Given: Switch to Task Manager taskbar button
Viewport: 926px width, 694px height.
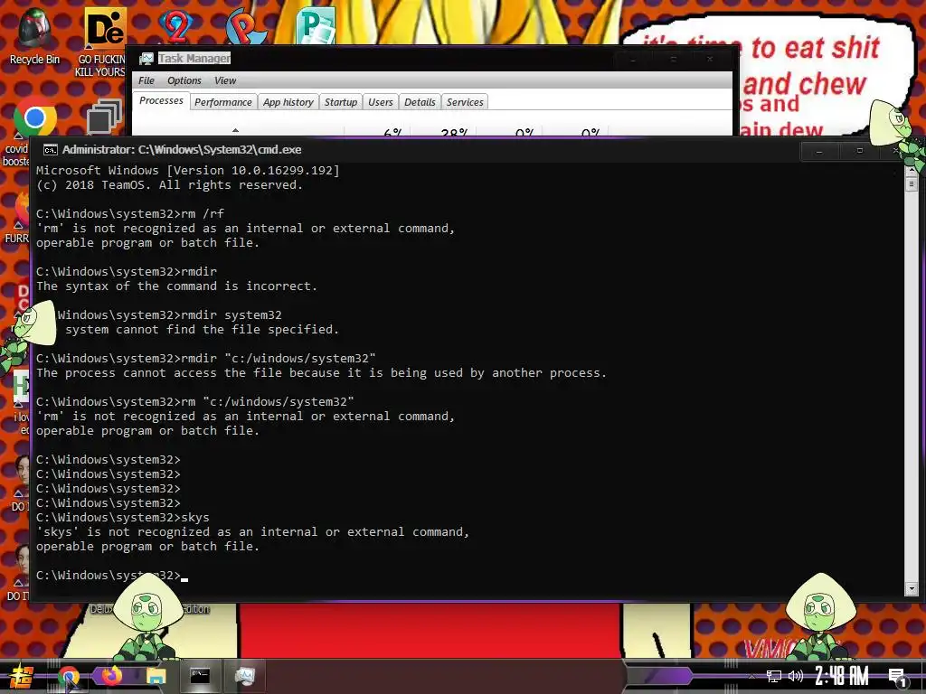Looking at the screenshot, I should (x=244, y=676).
